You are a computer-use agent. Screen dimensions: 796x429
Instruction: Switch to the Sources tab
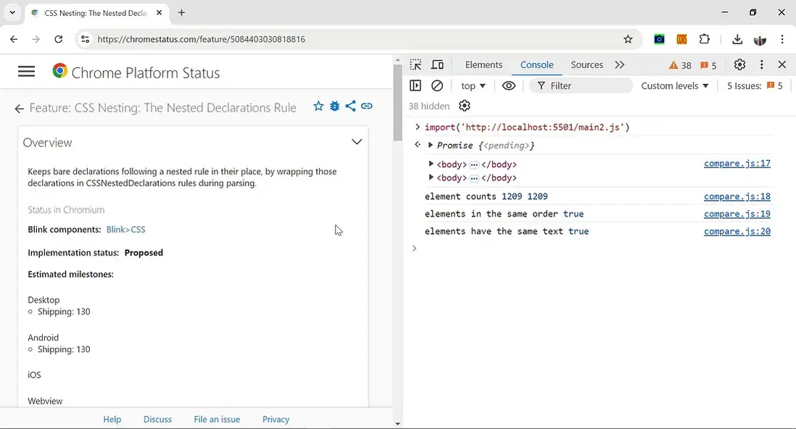coord(586,64)
